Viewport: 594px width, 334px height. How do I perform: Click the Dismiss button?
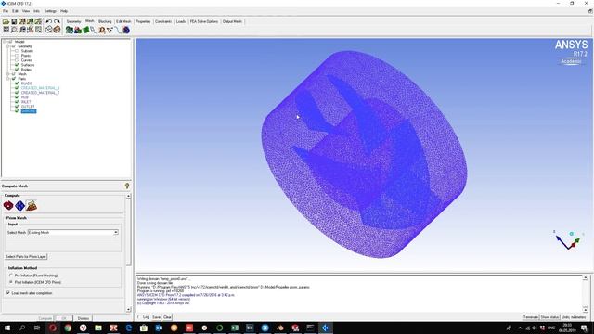point(84,318)
